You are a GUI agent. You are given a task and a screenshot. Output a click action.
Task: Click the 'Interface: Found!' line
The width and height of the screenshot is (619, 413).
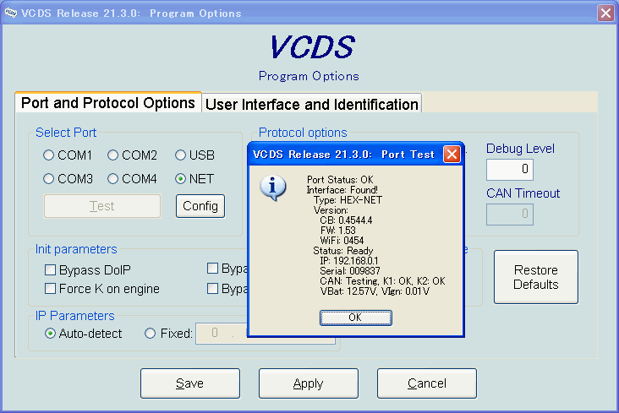click(342, 190)
